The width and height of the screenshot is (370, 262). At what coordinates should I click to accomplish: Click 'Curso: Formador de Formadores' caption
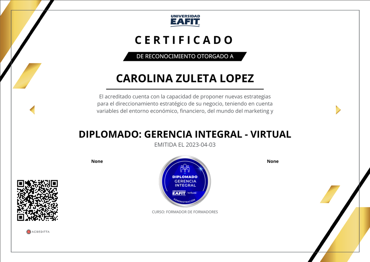tap(185, 212)
